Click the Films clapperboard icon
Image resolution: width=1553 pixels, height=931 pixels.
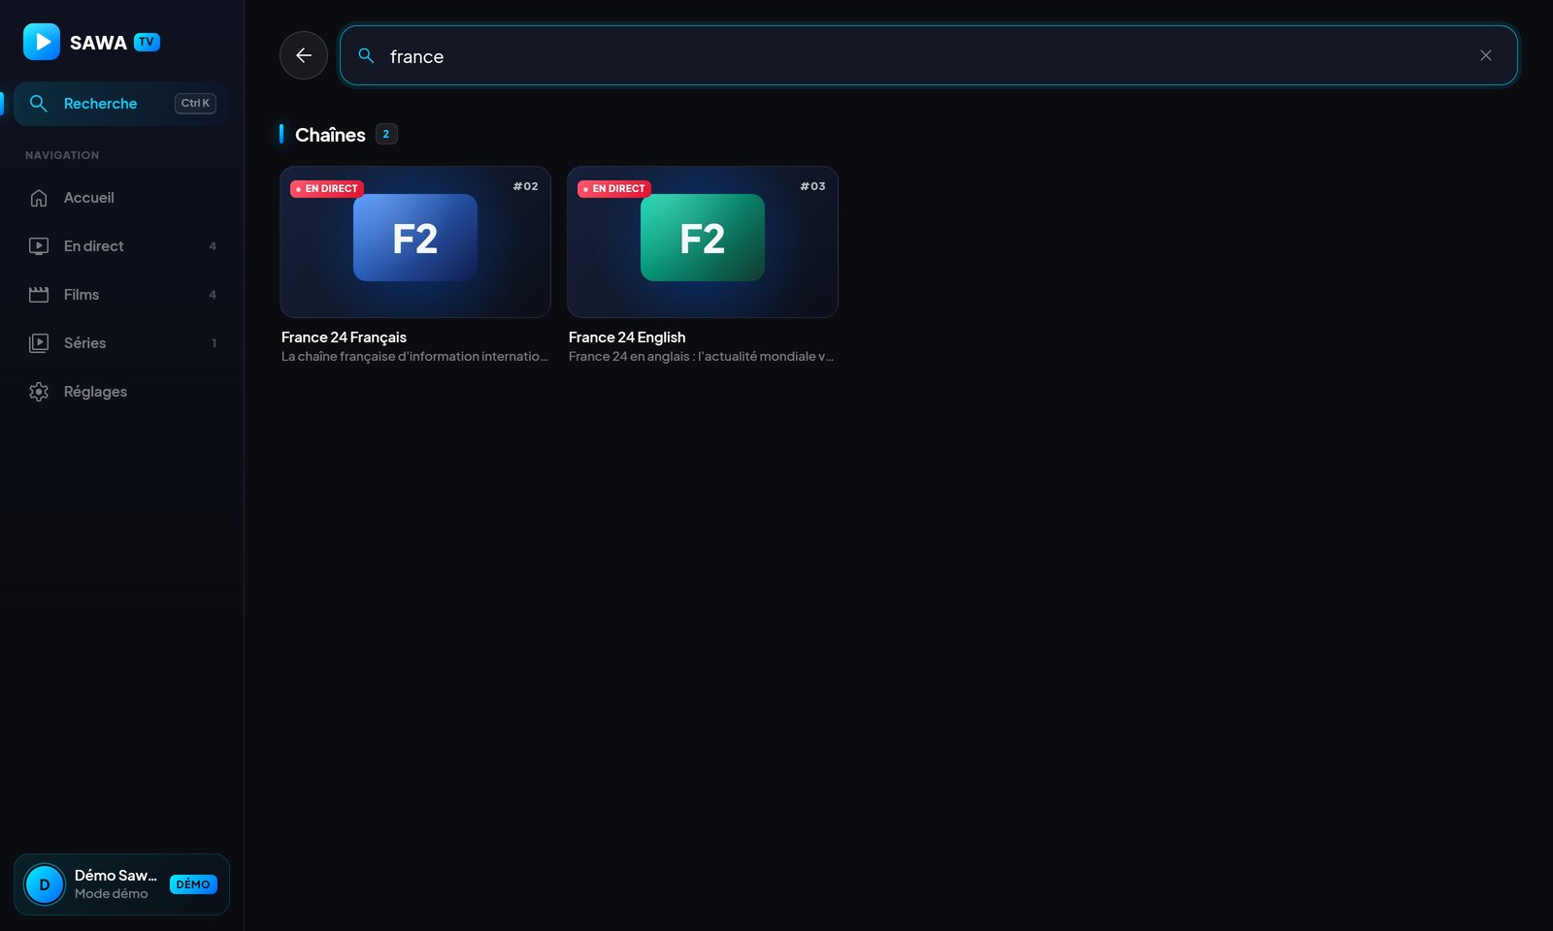tap(39, 295)
